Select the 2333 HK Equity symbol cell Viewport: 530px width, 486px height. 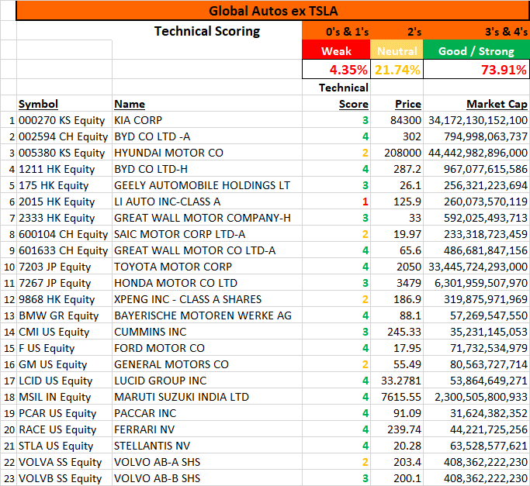tap(64, 218)
